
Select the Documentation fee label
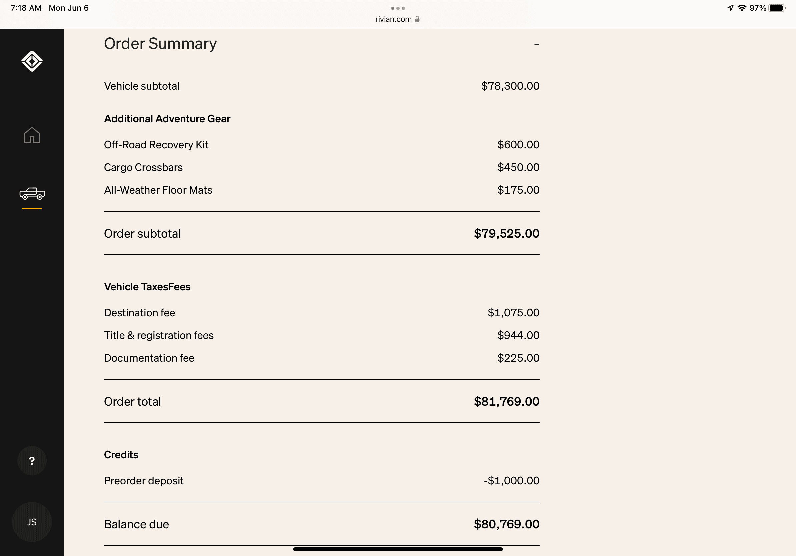click(149, 358)
